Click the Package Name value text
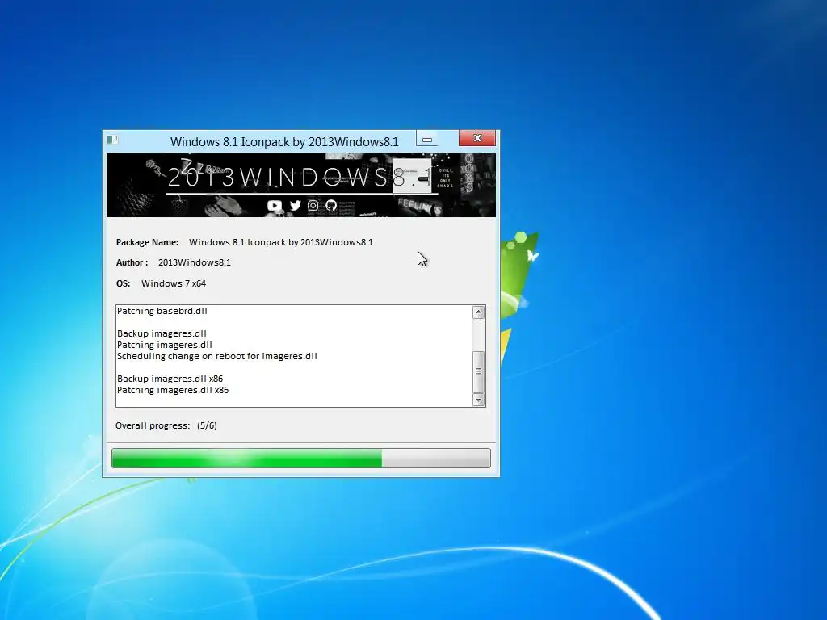827x620 pixels. [x=280, y=242]
